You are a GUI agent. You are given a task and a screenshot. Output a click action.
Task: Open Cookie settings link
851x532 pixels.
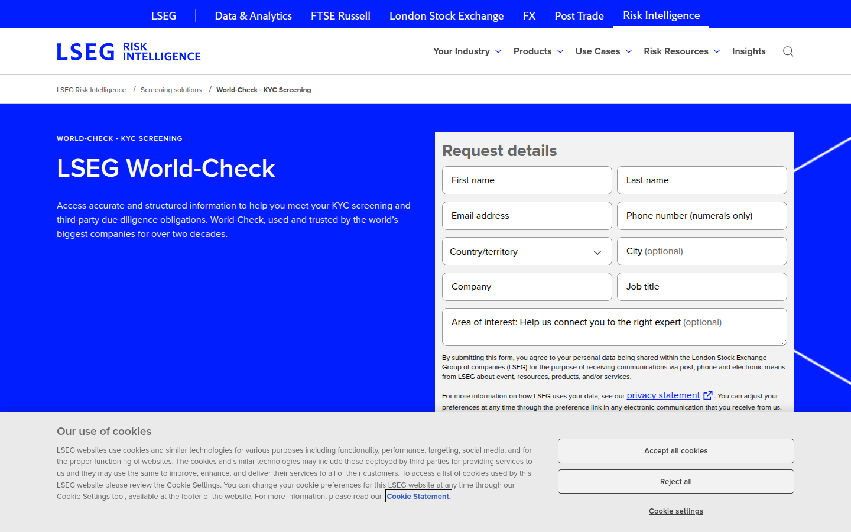(676, 511)
